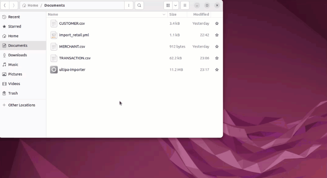The width and height of the screenshot is (327, 178).
Task: Click the Recent clock icon
Action: click(4, 17)
